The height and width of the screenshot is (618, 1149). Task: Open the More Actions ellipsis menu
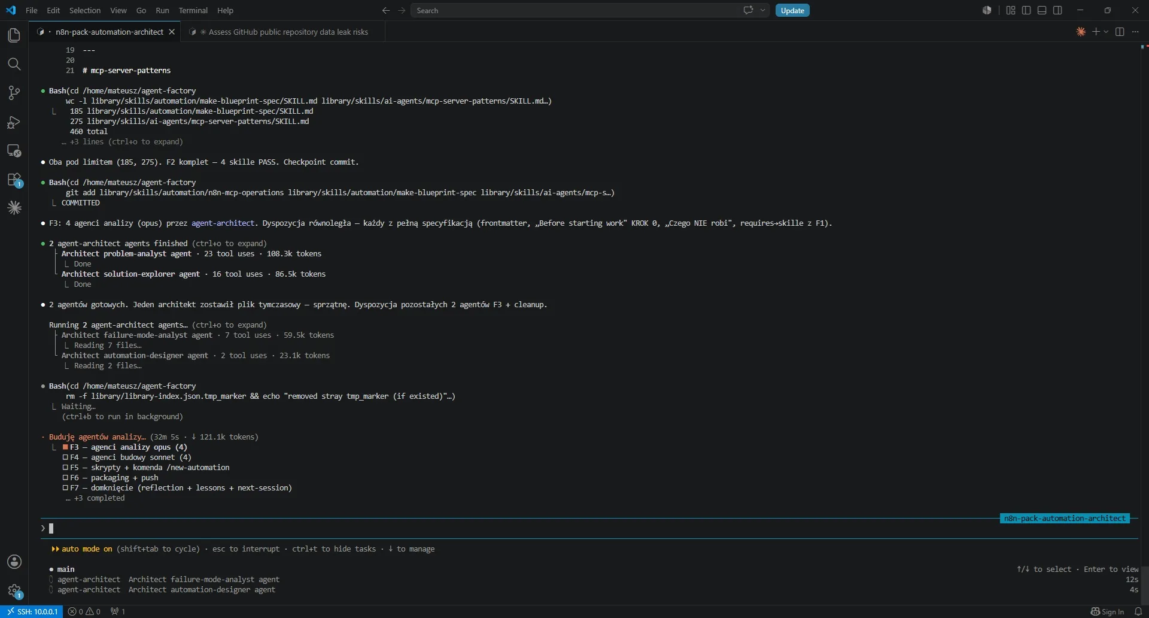pos(1135,32)
